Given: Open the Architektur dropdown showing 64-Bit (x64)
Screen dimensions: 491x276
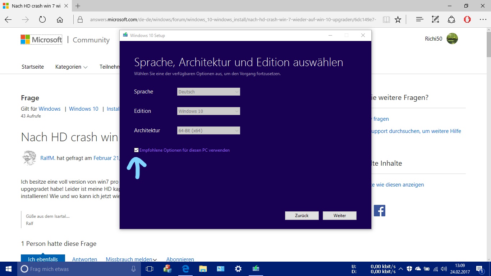Looking at the screenshot, I should 208,130.
